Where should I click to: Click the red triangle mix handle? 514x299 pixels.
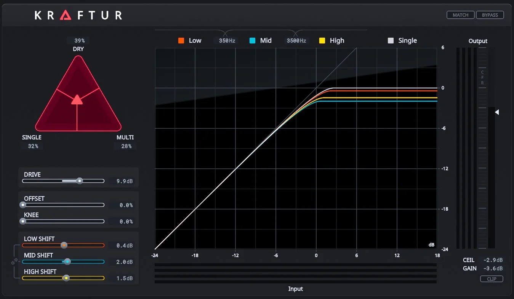pyautogui.click(x=77, y=99)
